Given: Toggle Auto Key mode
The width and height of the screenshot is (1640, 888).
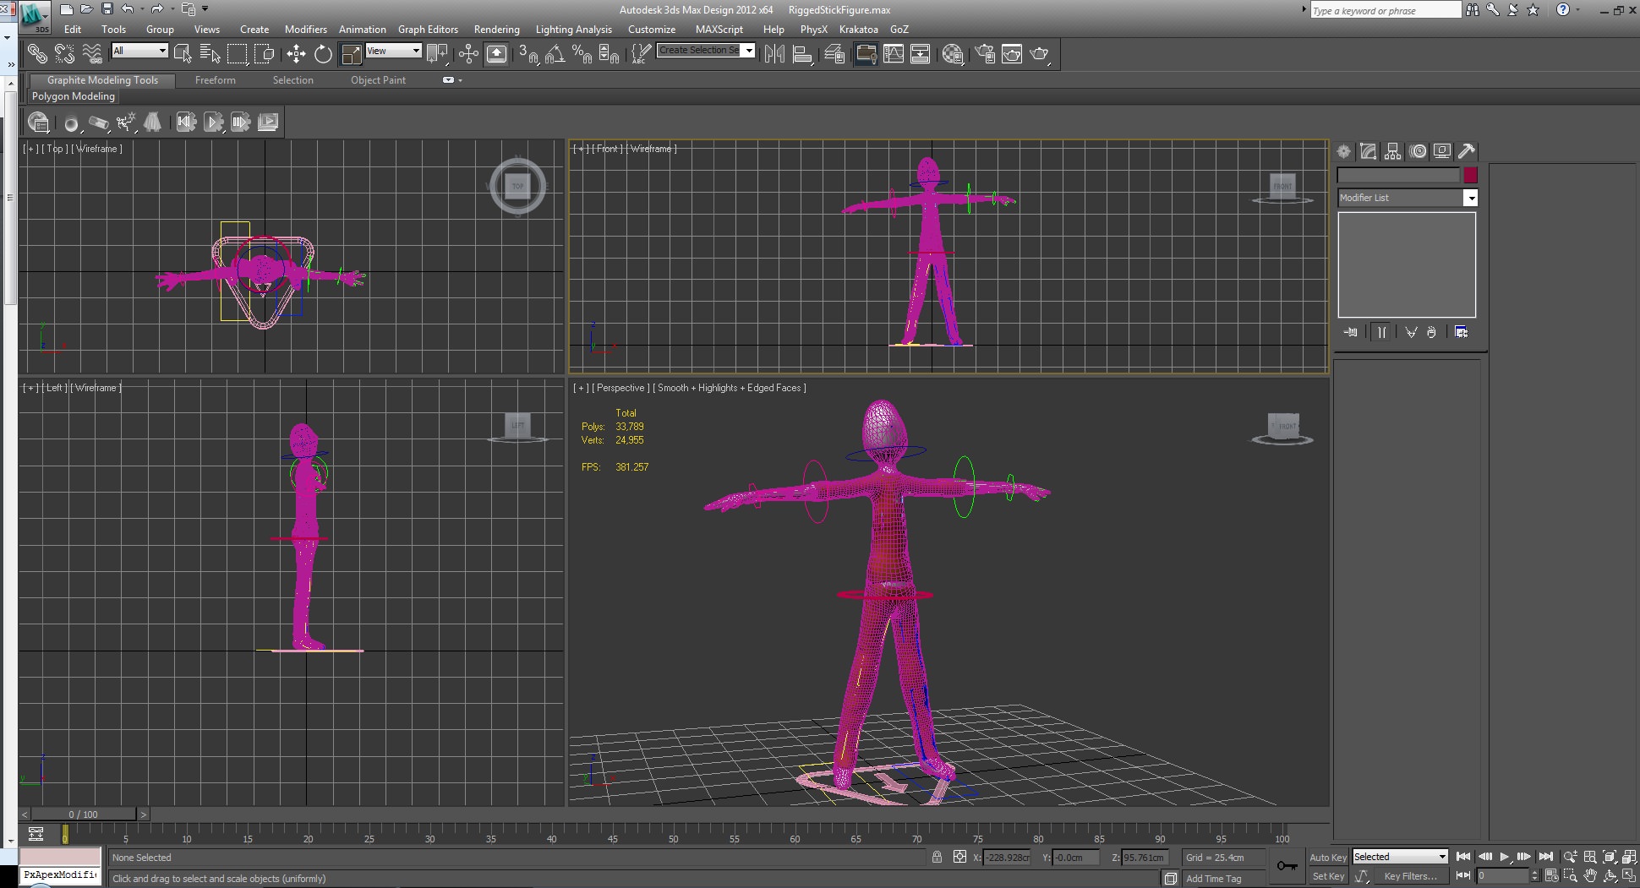Looking at the screenshot, I should point(1328,857).
